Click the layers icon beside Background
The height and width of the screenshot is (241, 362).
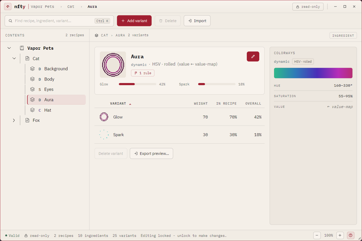pyautogui.click(x=33, y=69)
